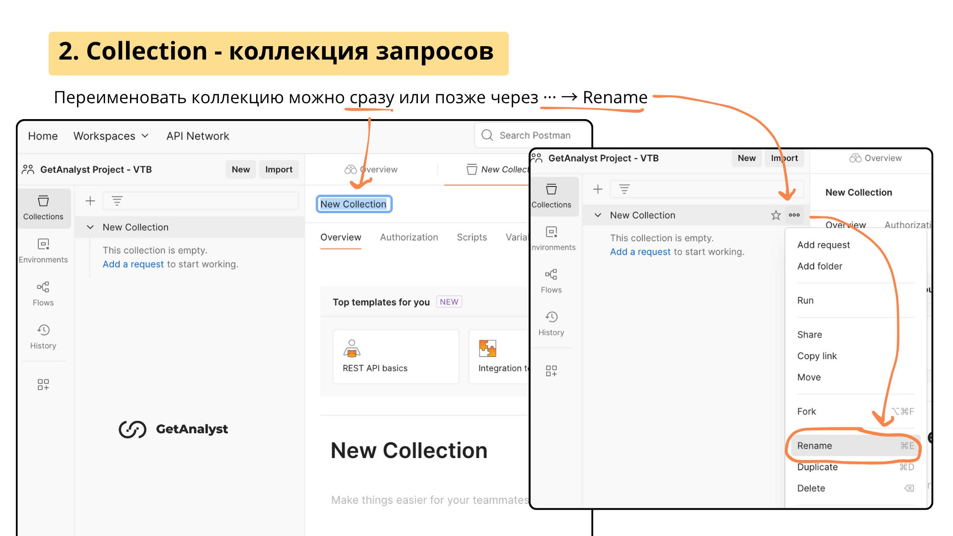This screenshot has width=953, height=536.
Task: Click large New Collection heading
Action: click(x=409, y=451)
